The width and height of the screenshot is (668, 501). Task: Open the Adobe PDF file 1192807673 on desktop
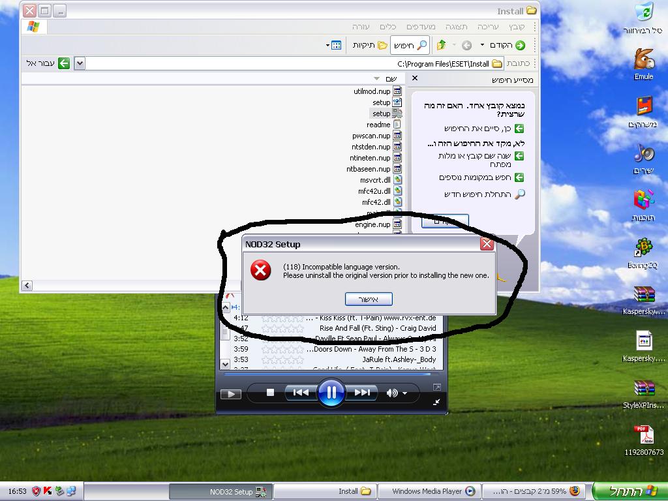coord(643,436)
